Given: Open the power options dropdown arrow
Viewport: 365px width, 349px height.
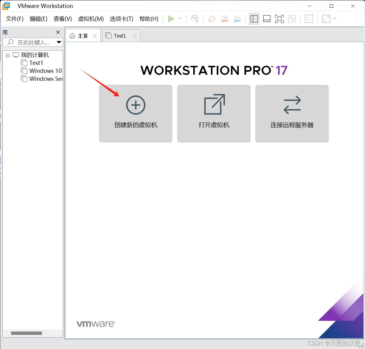Looking at the screenshot, I should (x=180, y=19).
